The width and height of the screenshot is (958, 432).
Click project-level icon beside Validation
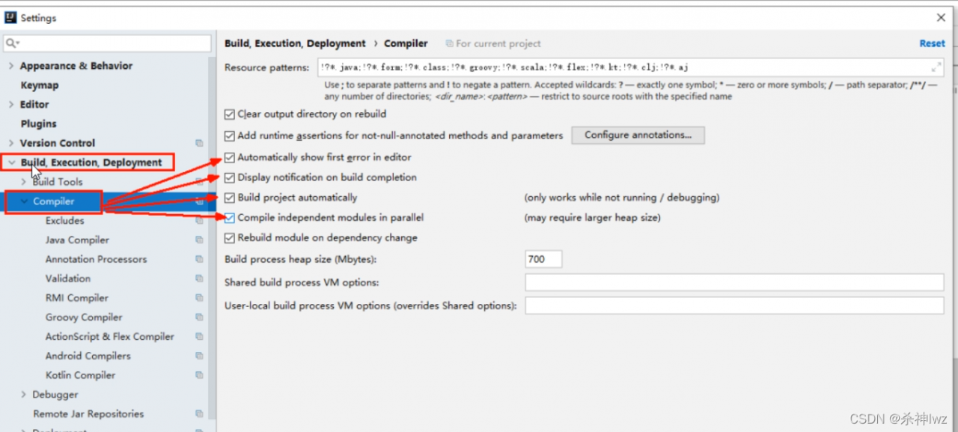pos(199,279)
